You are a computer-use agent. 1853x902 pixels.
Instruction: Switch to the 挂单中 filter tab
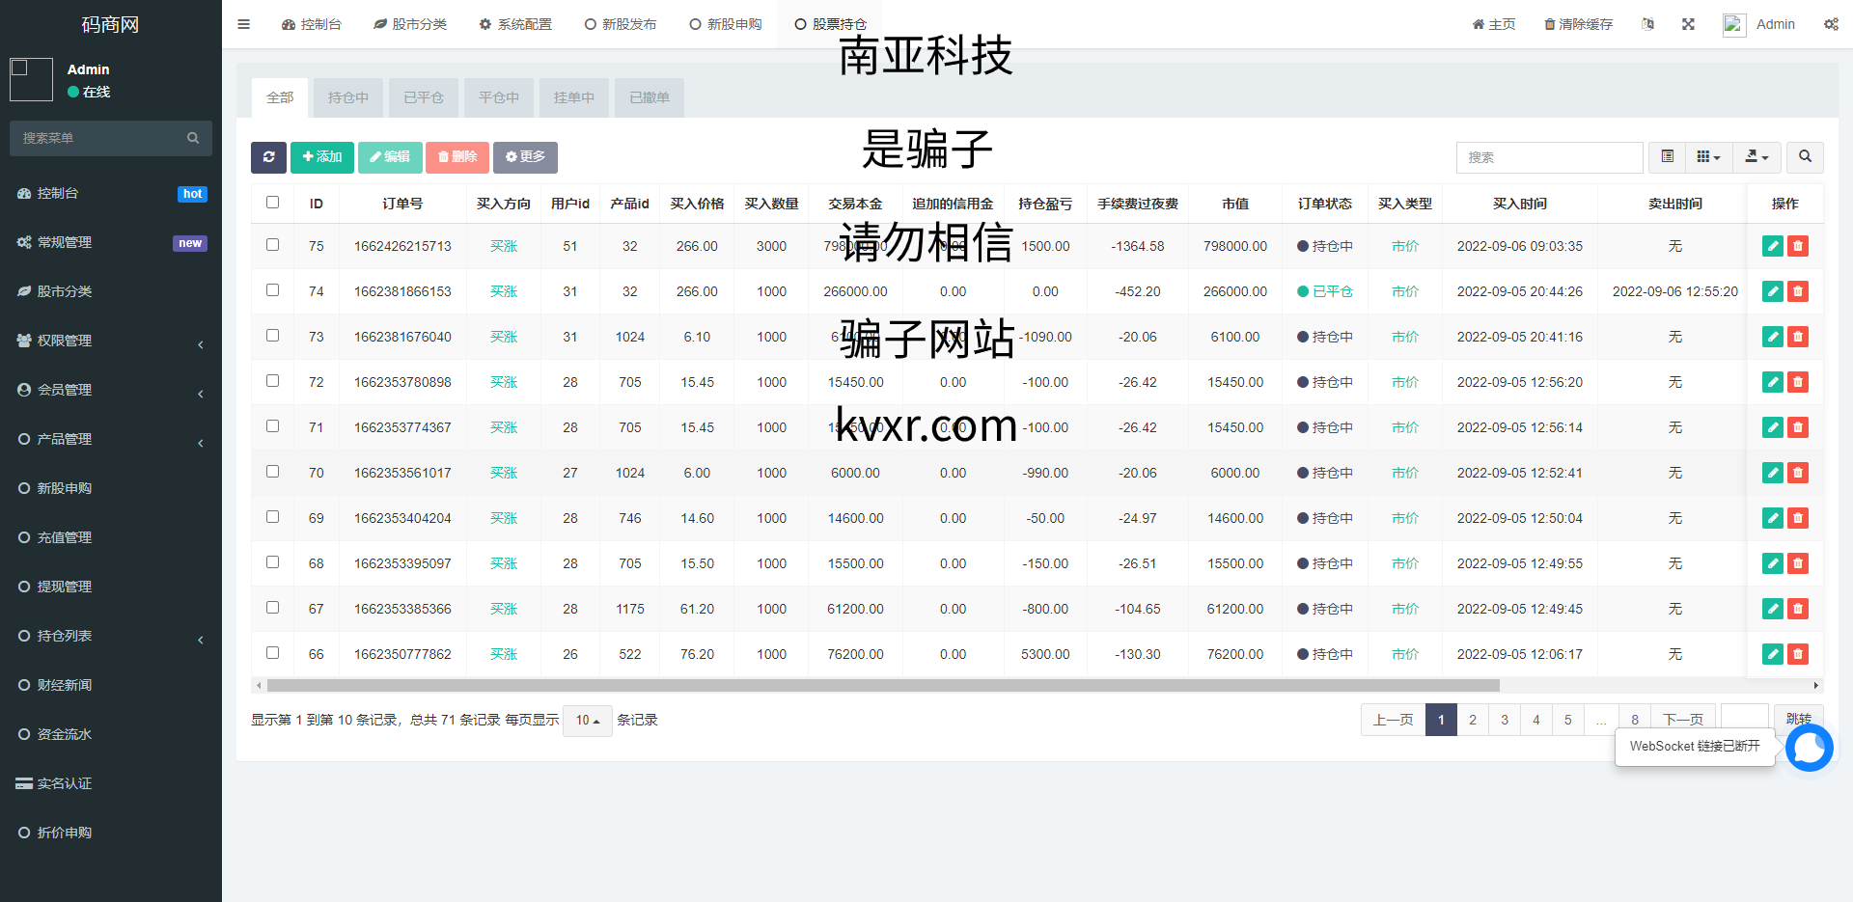(x=574, y=97)
